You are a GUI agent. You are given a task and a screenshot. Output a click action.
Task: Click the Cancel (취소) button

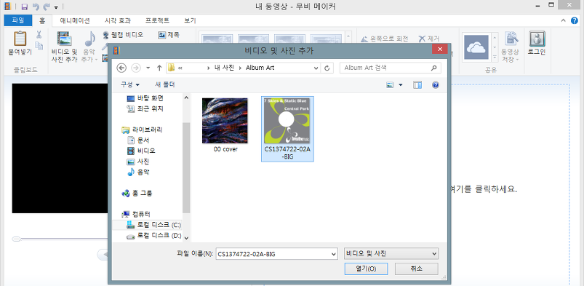point(417,269)
